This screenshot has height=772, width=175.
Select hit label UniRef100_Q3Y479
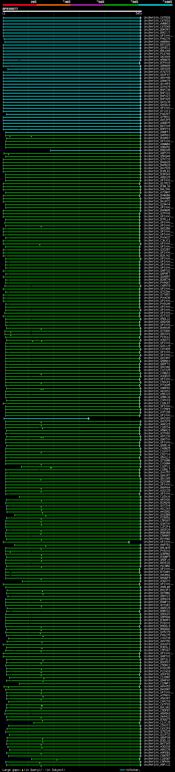[x=157, y=87]
